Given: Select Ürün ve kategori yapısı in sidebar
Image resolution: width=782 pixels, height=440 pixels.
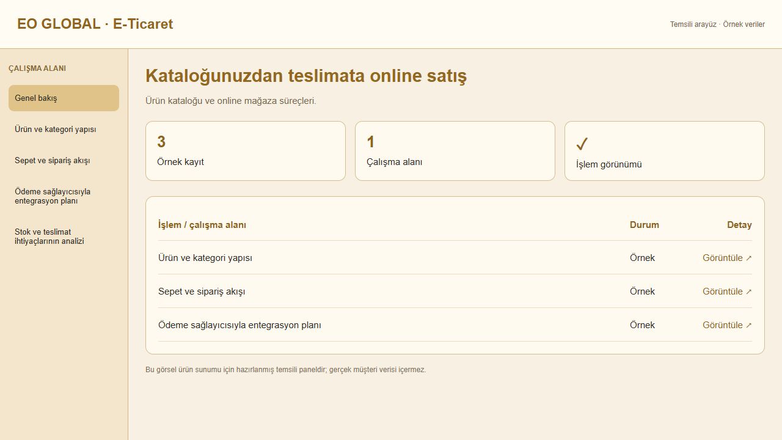Looking at the screenshot, I should (64, 129).
